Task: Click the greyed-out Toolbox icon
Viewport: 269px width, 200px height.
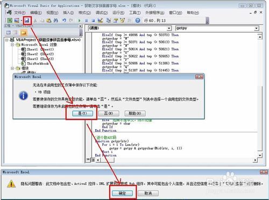Action: click(130, 20)
